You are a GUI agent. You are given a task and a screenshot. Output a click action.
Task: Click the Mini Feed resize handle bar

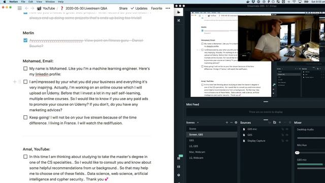coord(266,102)
